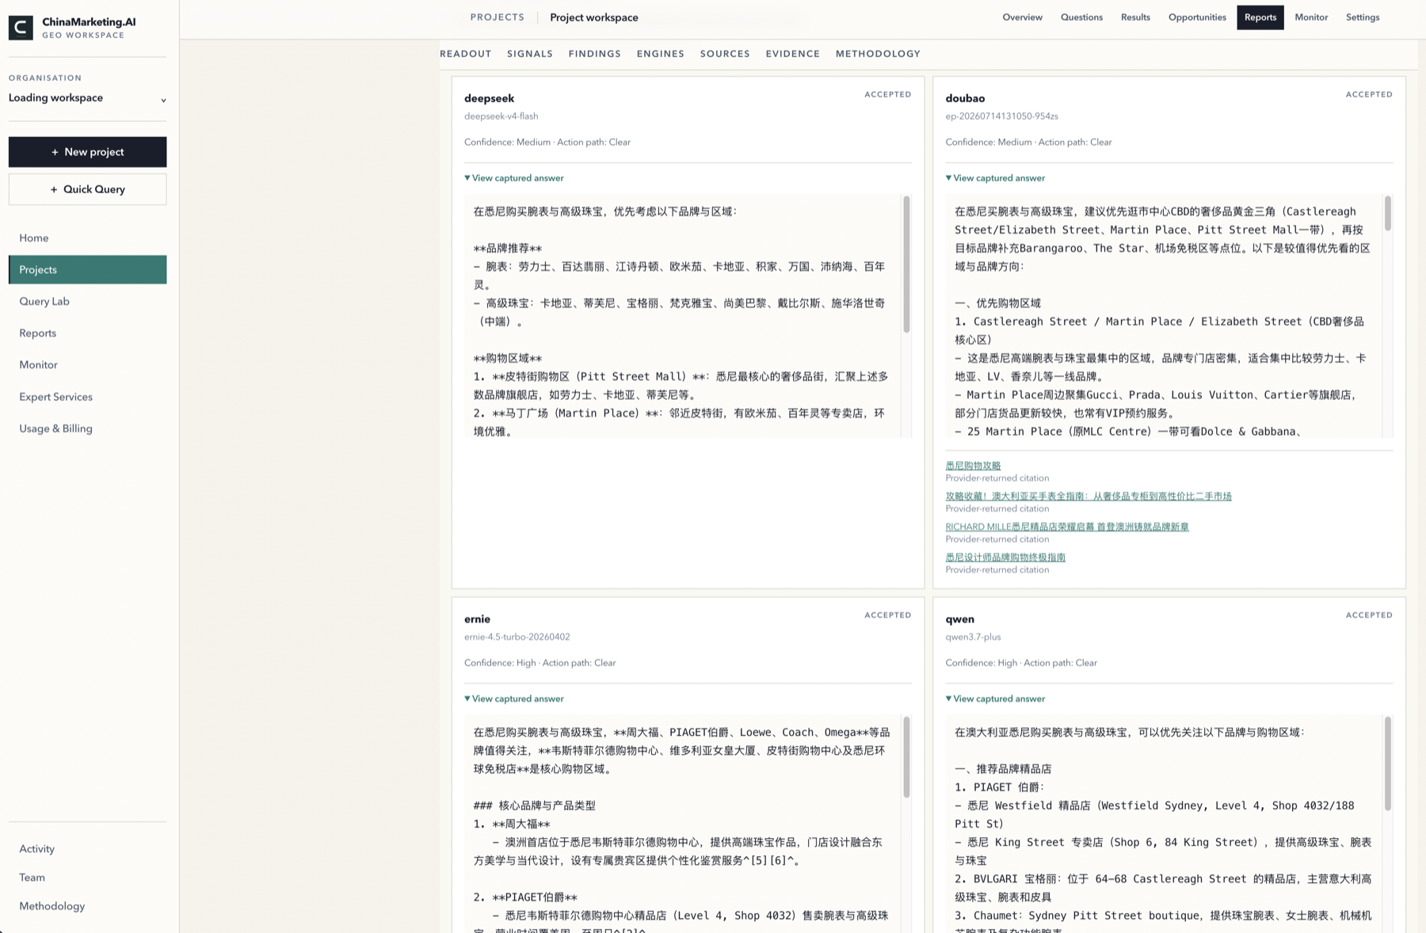Click deepseek engine title
This screenshot has height=933, width=1426.
tap(489, 98)
